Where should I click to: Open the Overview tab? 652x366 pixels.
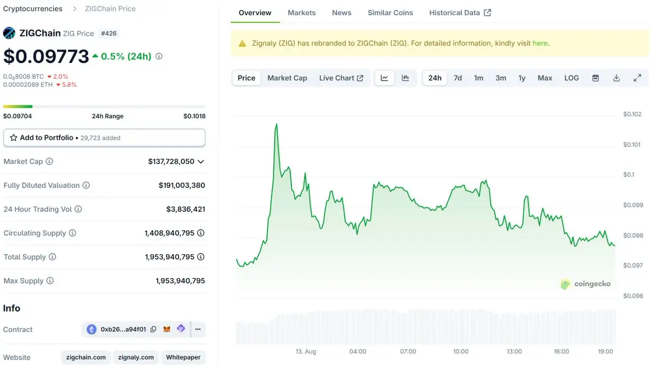point(255,13)
